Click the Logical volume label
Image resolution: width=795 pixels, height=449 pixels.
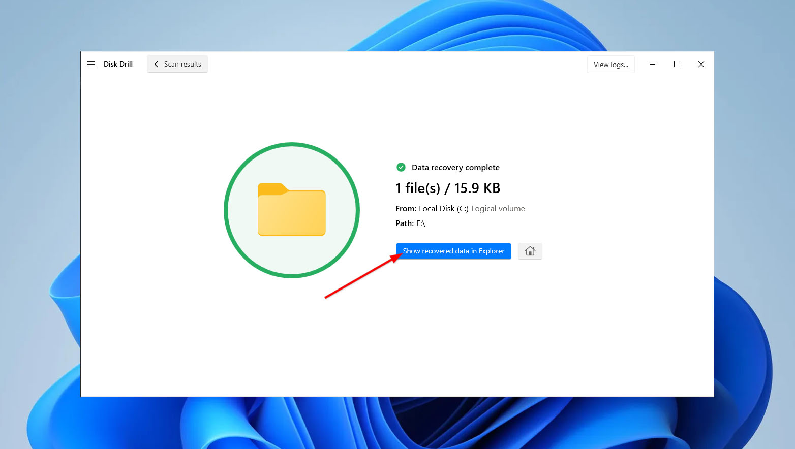tap(498, 208)
